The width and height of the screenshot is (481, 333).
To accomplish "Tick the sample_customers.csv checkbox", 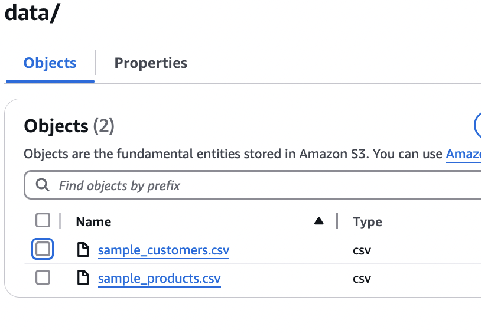I will coord(43,250).
